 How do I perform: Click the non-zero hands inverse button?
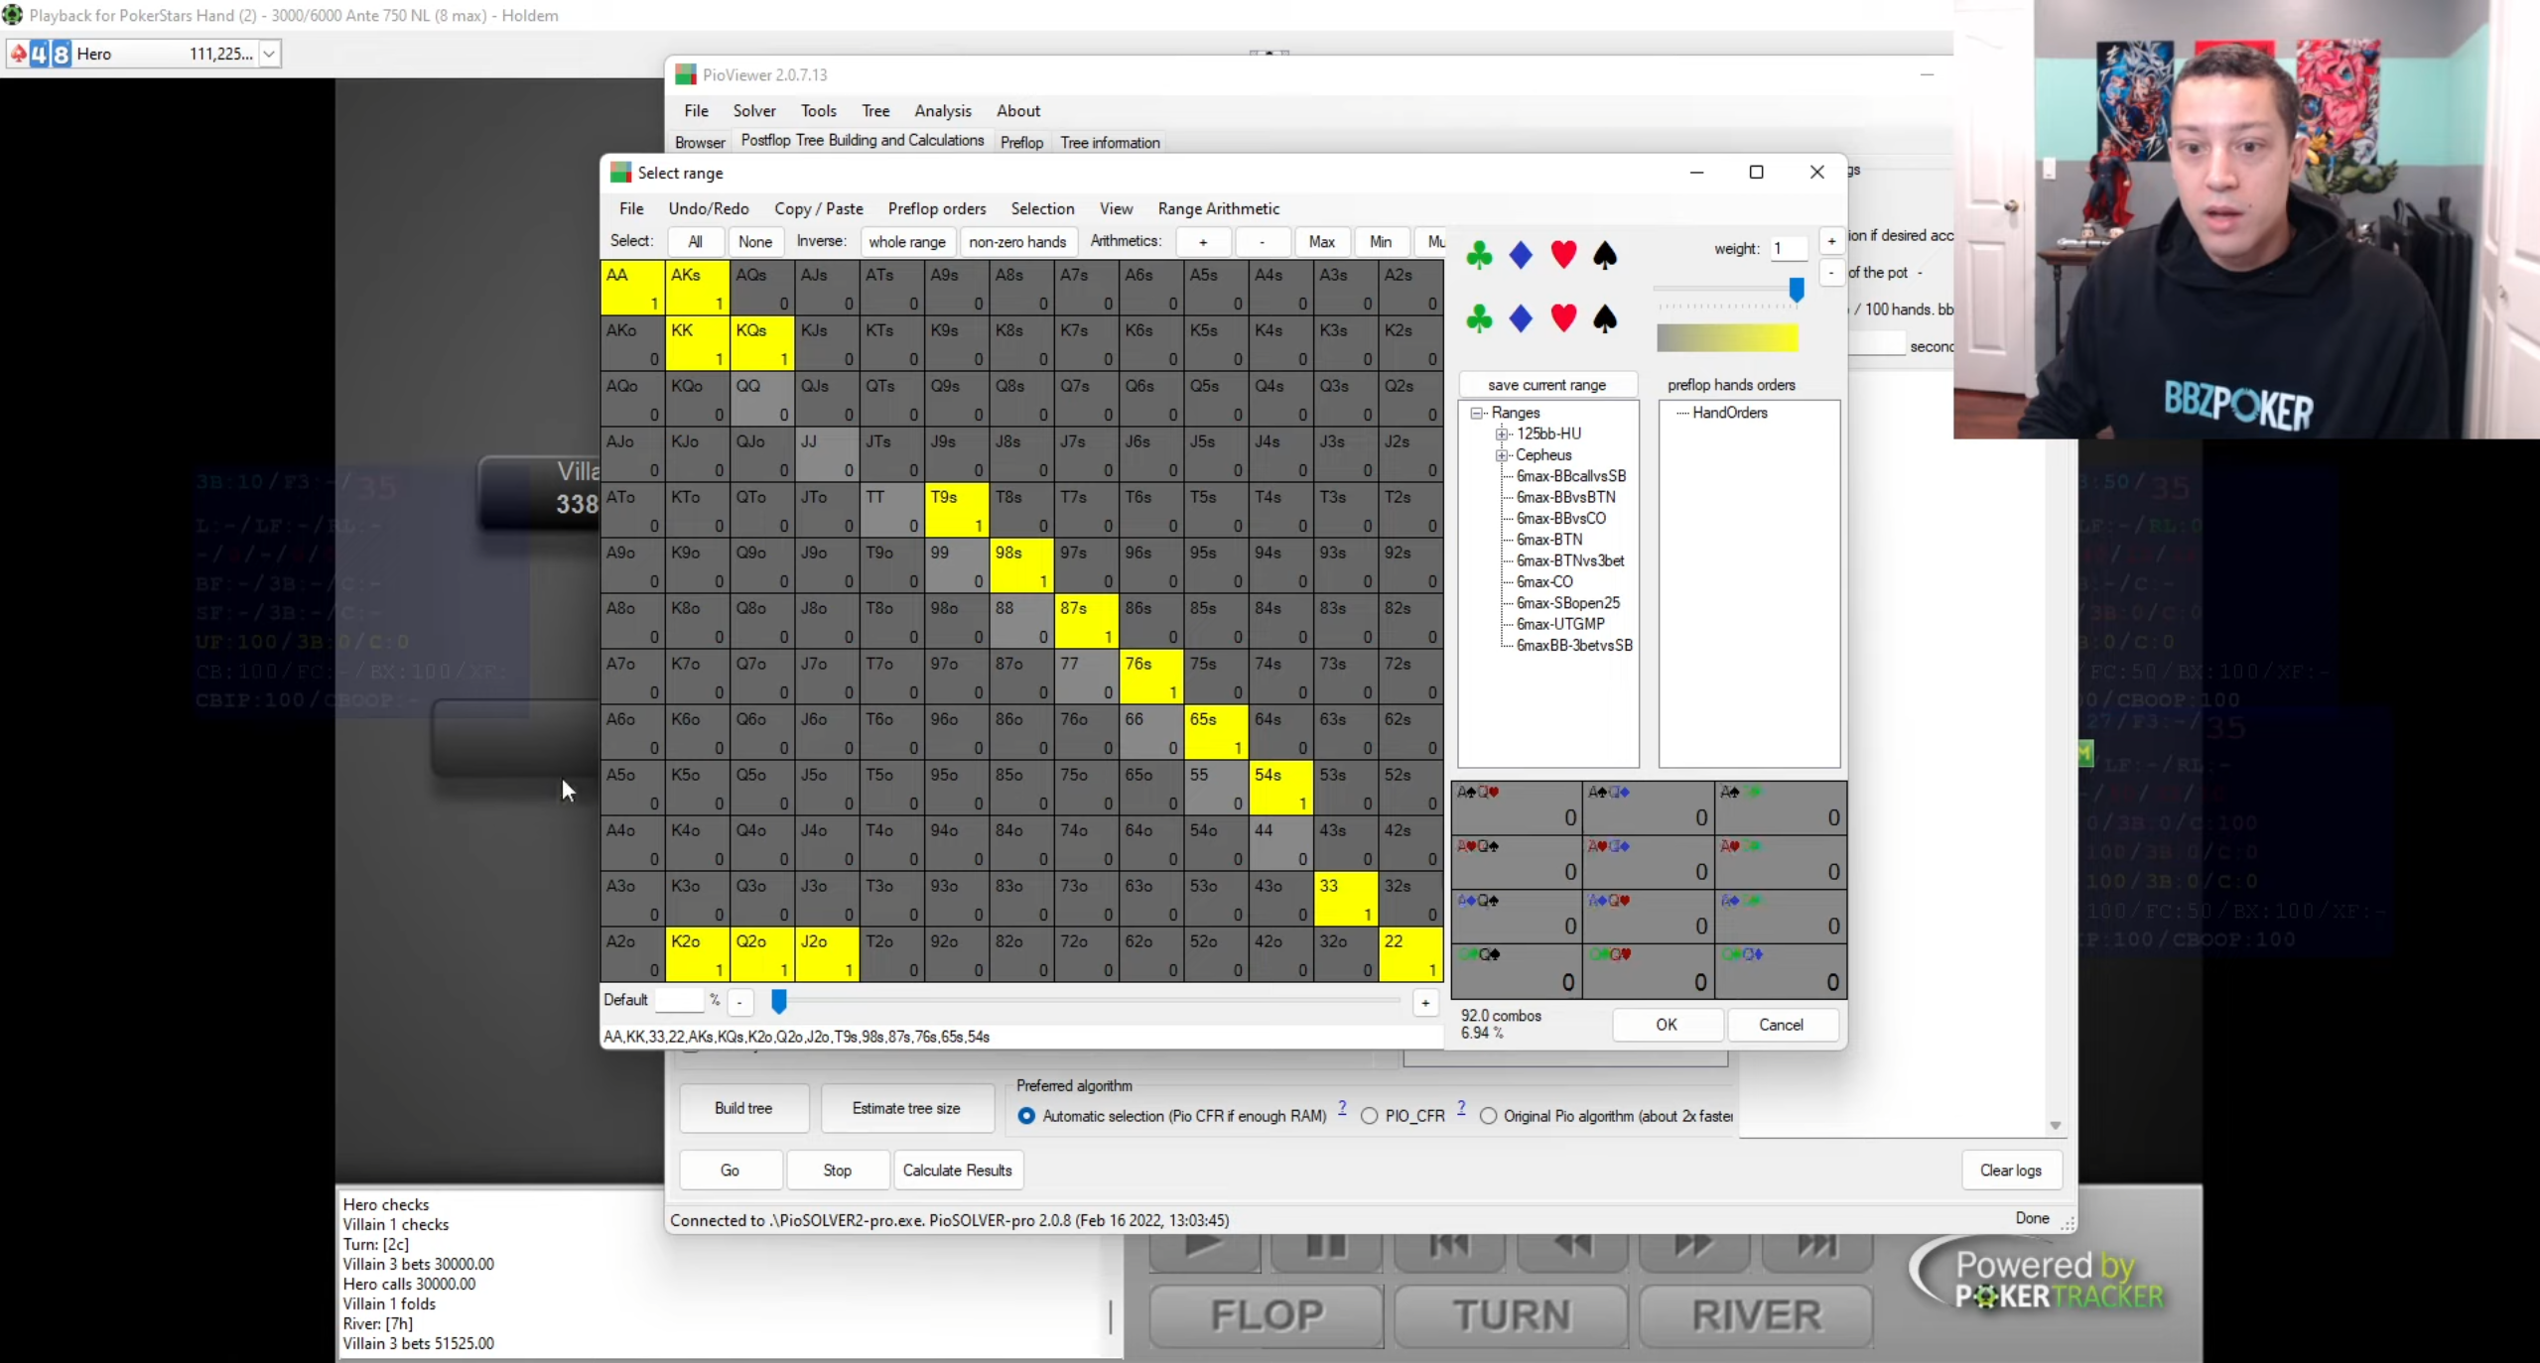point(1017,242)
